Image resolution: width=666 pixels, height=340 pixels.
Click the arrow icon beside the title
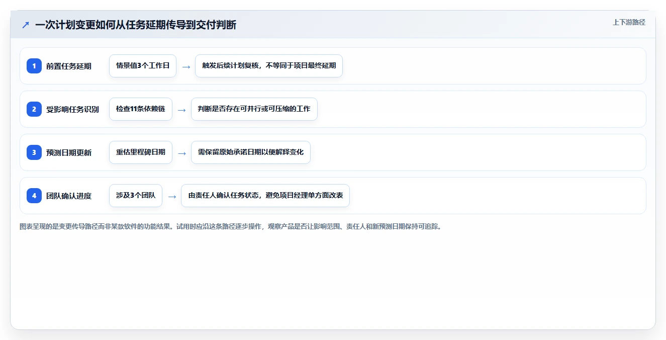coord(26,25)
